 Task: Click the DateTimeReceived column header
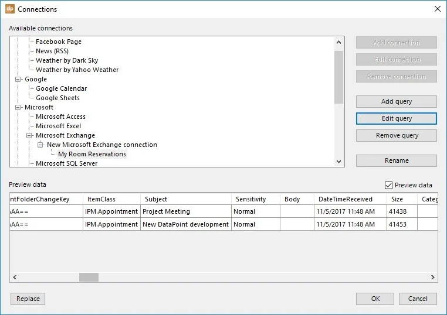point(350,199)
